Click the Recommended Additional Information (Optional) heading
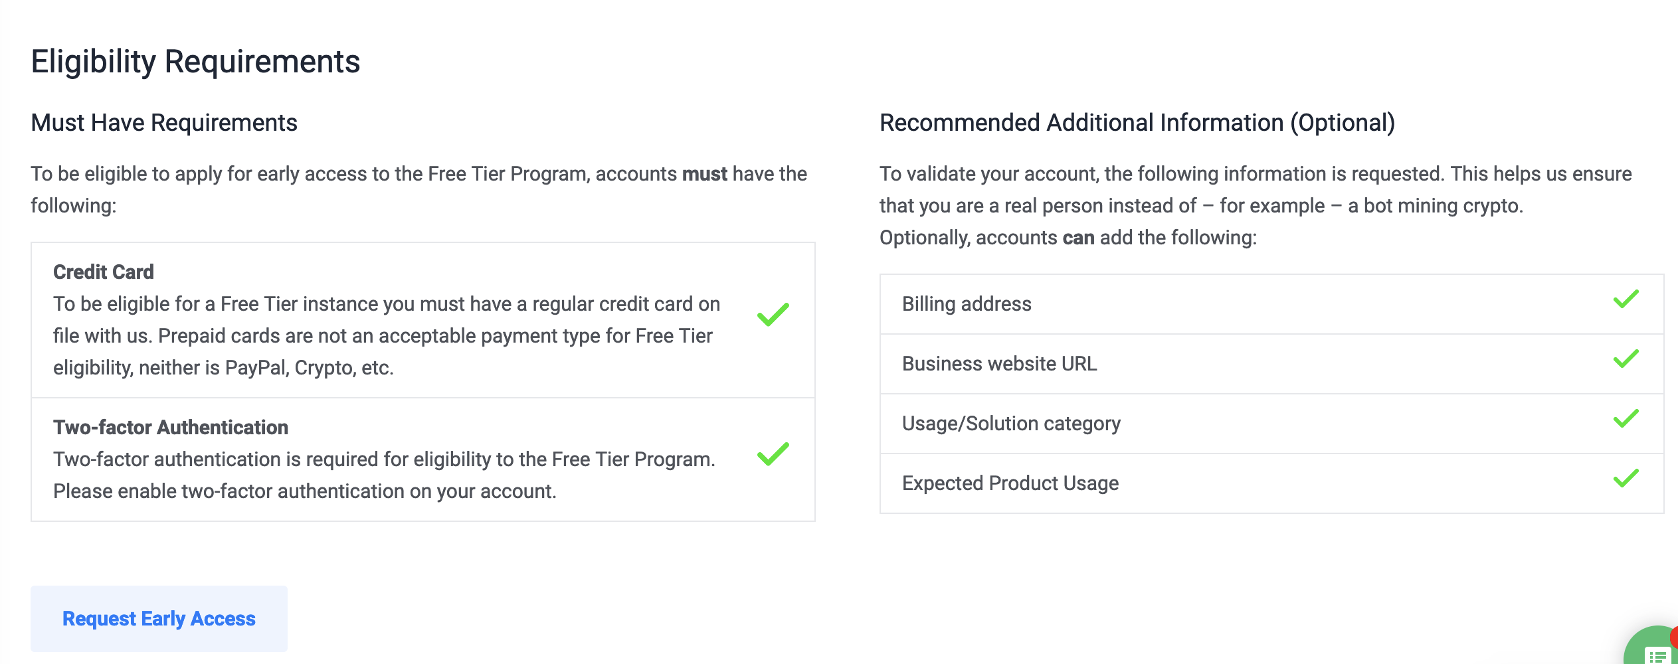 tap(1137, 123)
